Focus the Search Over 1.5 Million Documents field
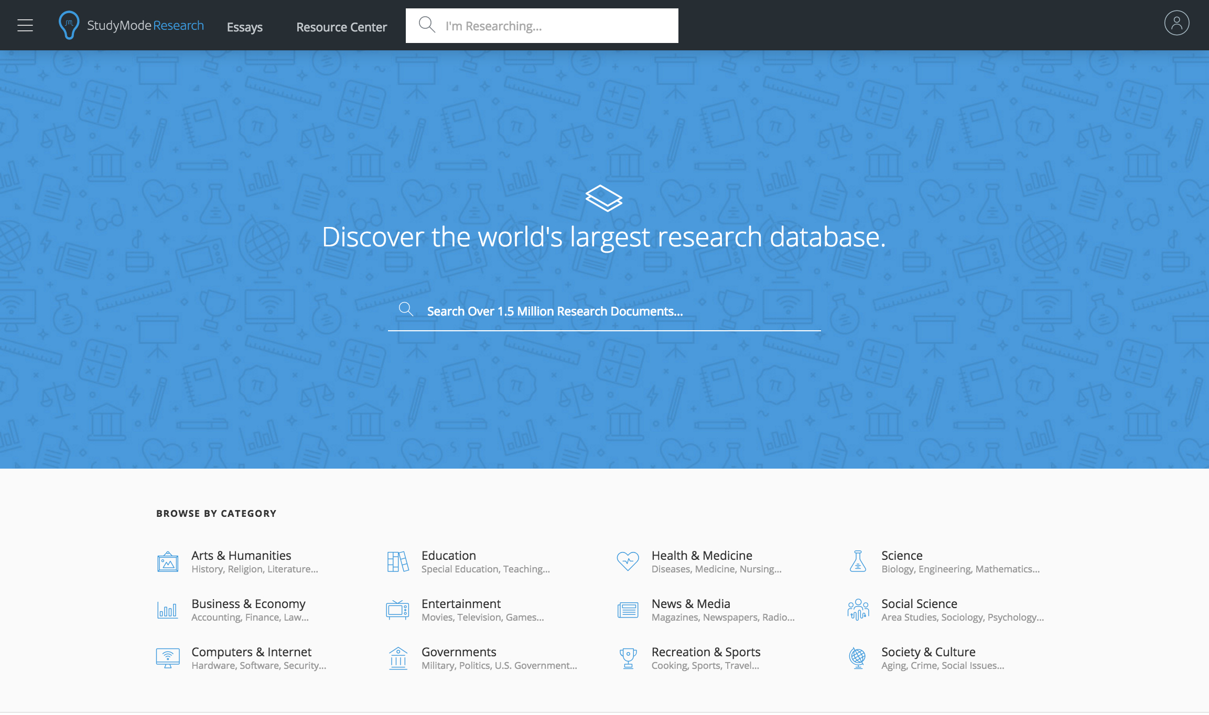Image resolution: width=1209 pixels, height=715 pixels. (x=604, y=311)
